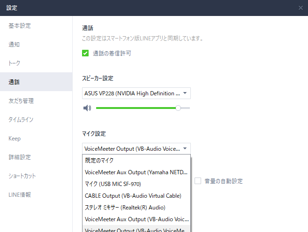Pick CABLE Output (VB-Audio Virtual Cable)
This screenshot has width=308, height=232.
[136, 196]
